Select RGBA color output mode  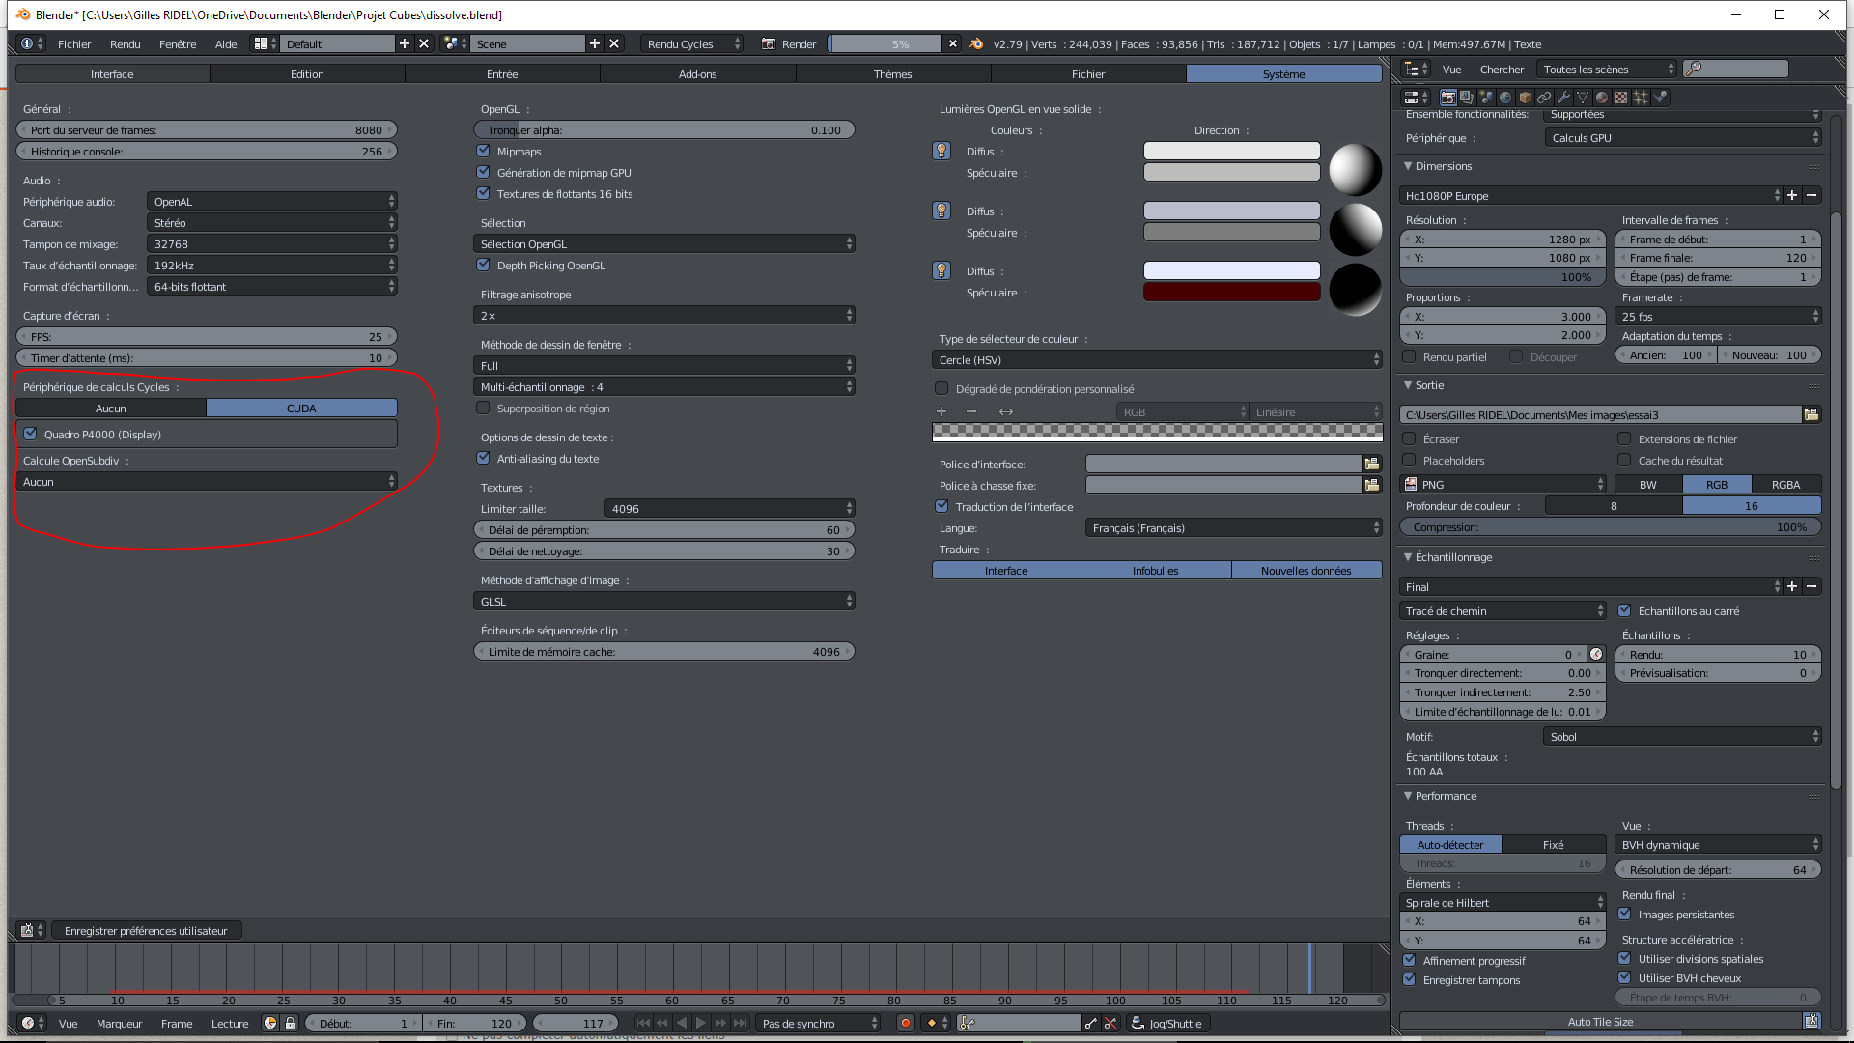pyautogui.click(x=1785, y=484)
